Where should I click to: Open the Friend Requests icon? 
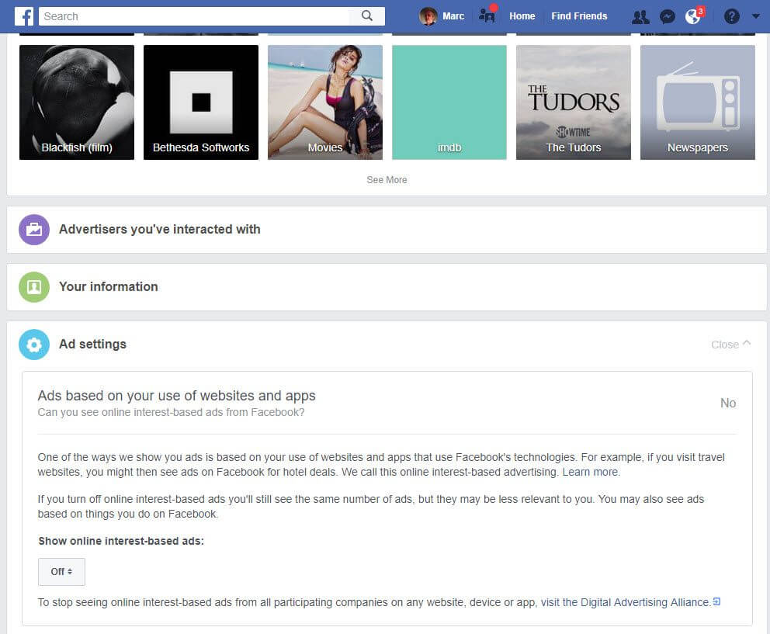640,17
